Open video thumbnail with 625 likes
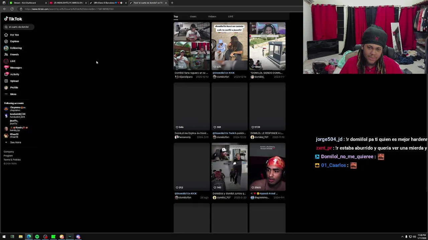 coord(229,46)
